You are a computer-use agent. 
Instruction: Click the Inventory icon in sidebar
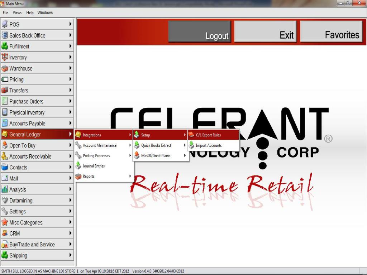[5, 57]
